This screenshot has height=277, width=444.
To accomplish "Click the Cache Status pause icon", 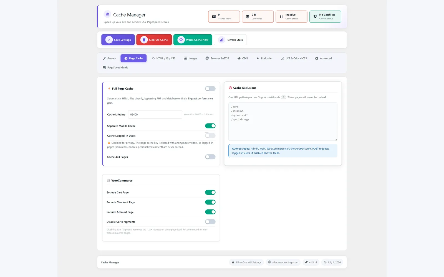I will point(281,17).
